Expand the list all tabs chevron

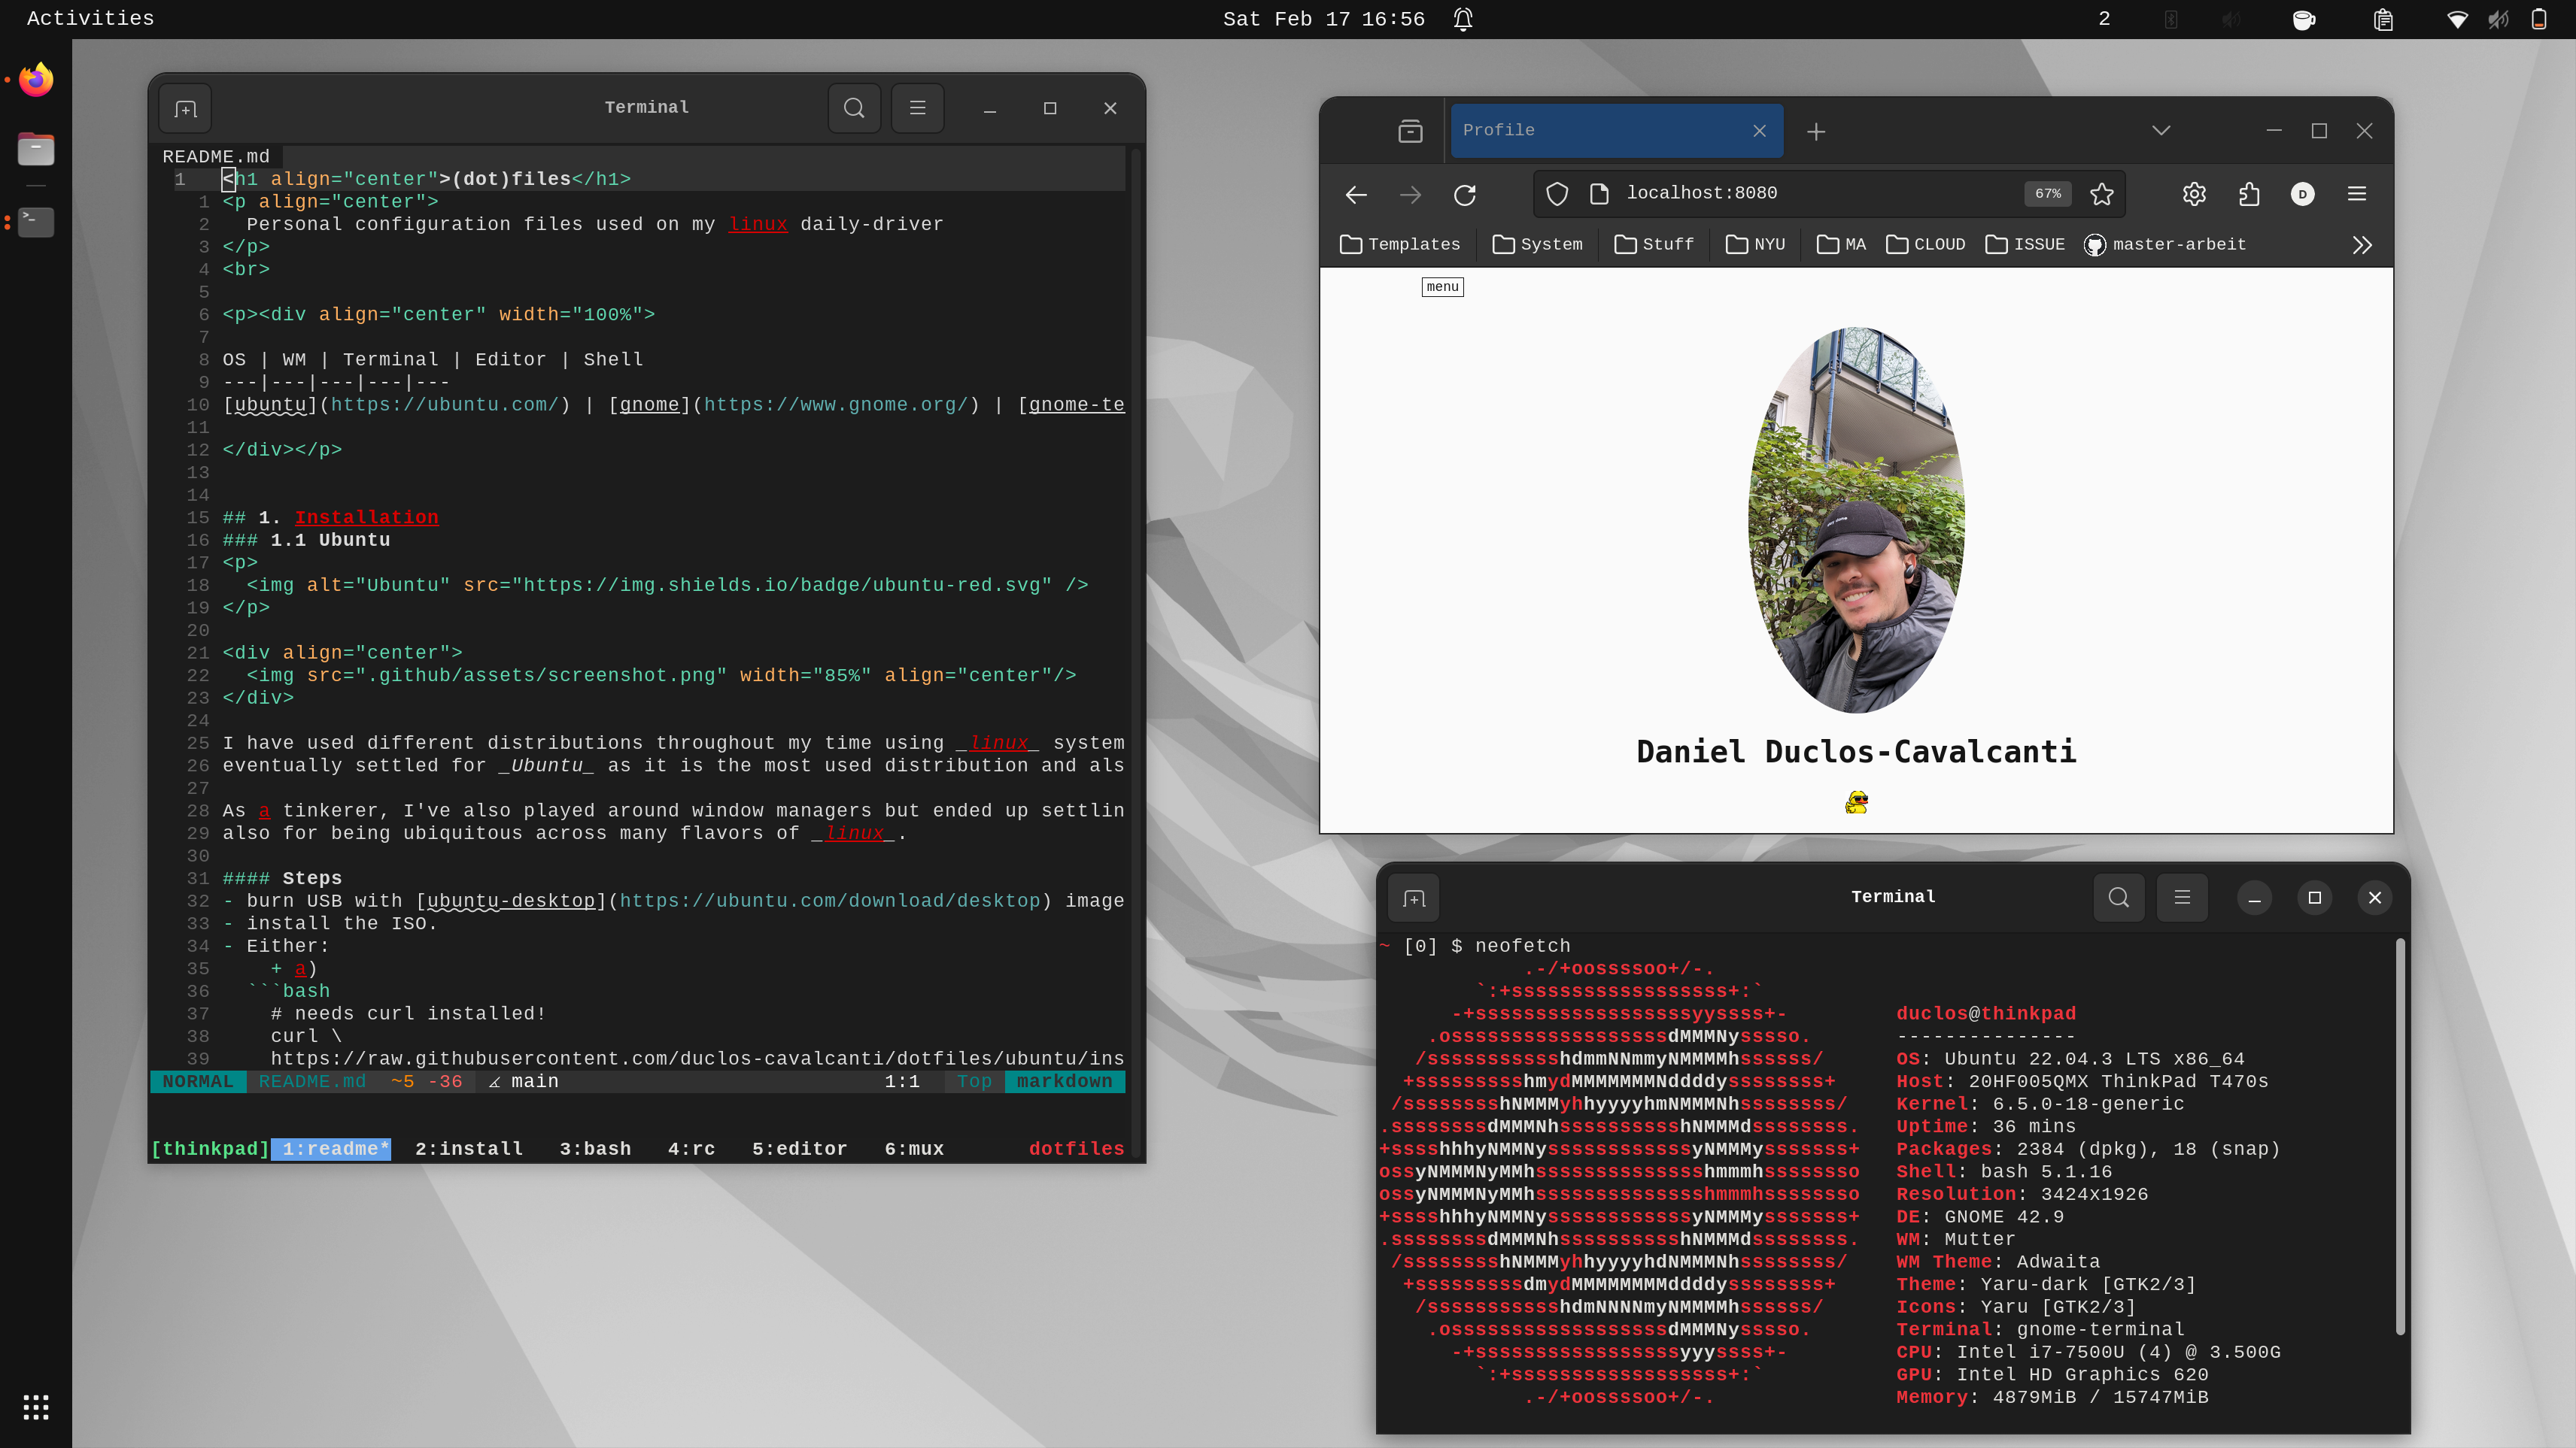(2161, 131)
